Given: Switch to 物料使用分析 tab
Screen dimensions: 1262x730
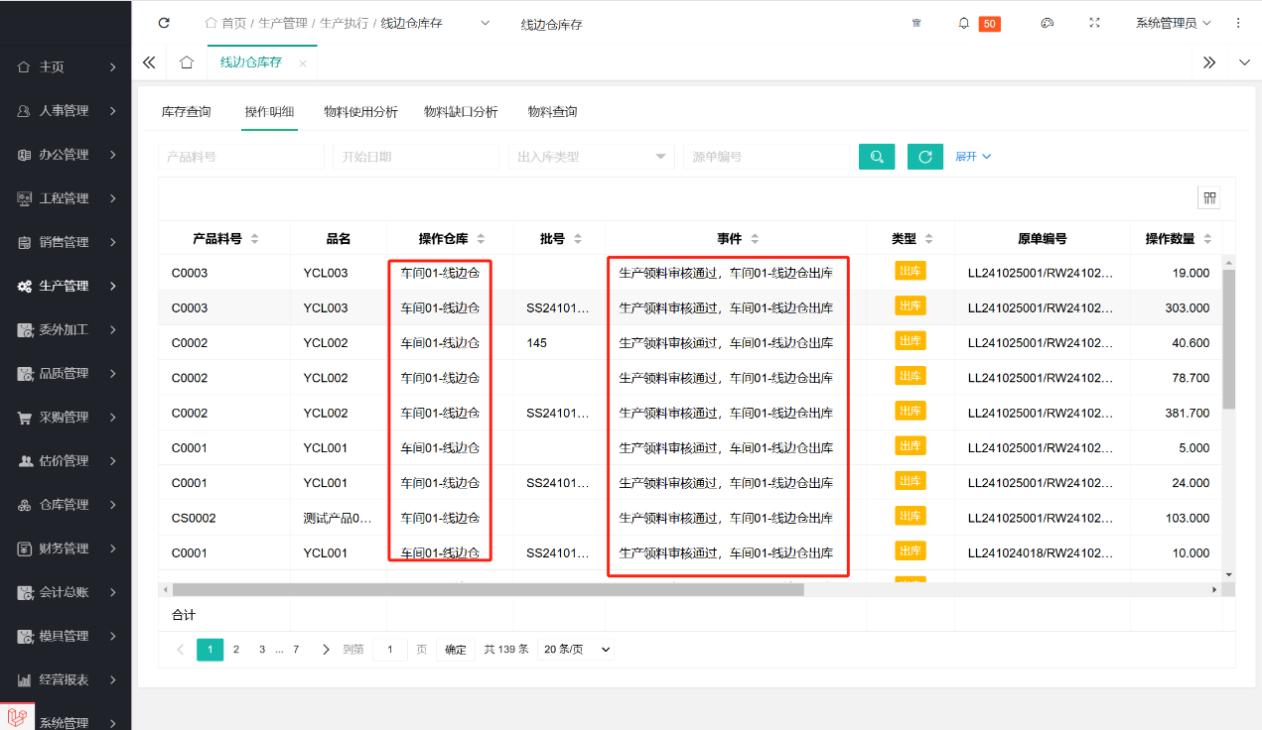Looking at the screenshot, I should coord(360,112).
